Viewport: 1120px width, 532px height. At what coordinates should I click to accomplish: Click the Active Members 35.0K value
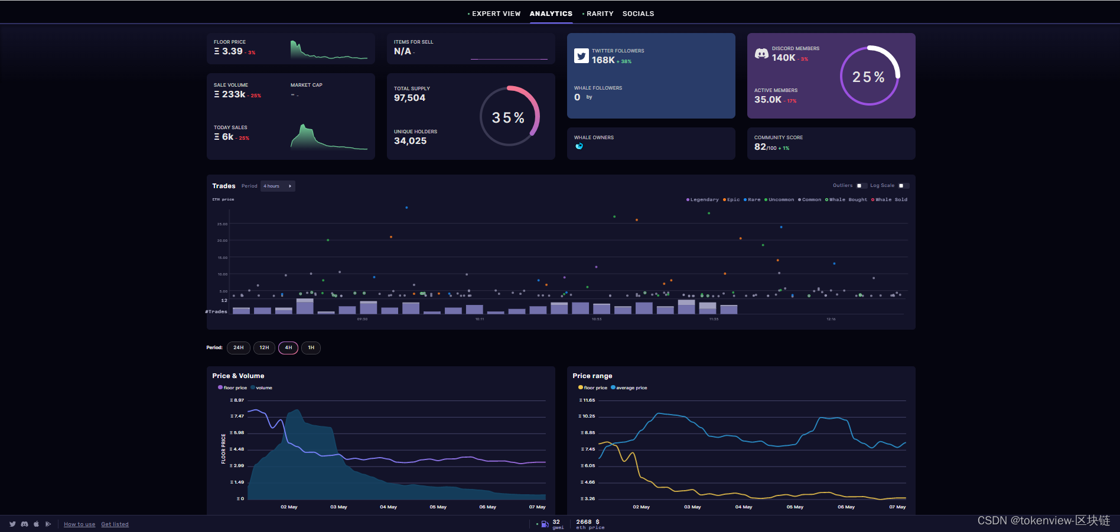[x=767, y=100]
